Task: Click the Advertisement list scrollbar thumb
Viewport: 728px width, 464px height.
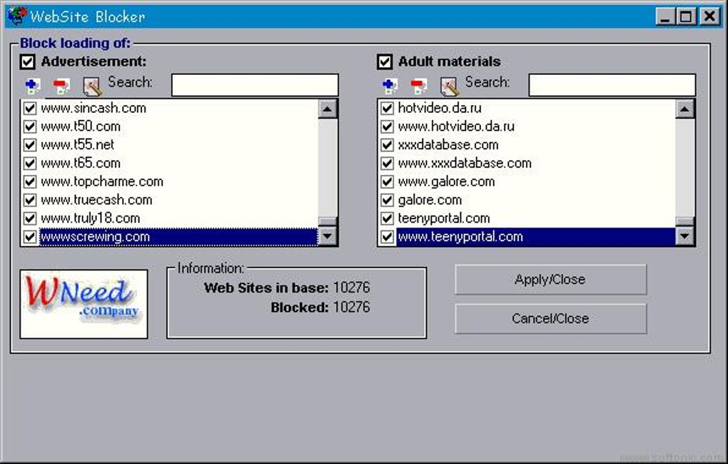Action: pyautogui.click(x=328, y=221)
